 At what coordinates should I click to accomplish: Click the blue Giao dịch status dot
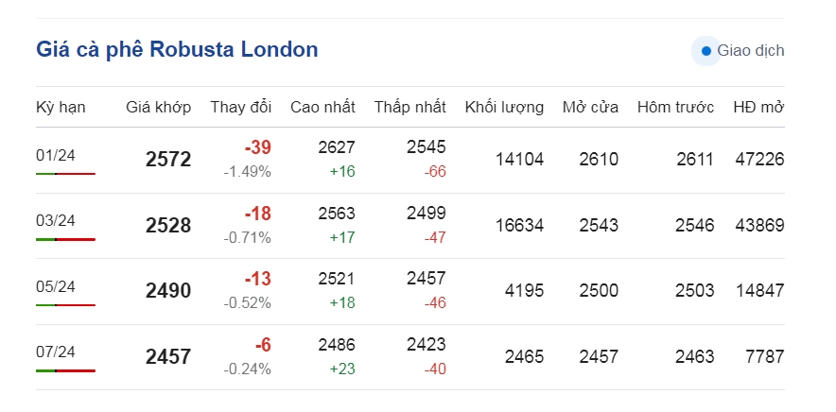705,51
